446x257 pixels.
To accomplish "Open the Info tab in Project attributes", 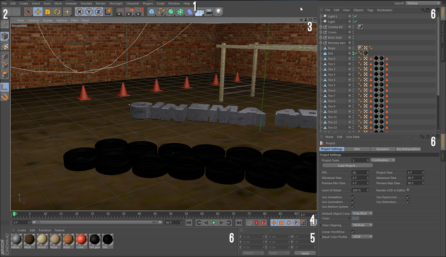I will point(357,149).
